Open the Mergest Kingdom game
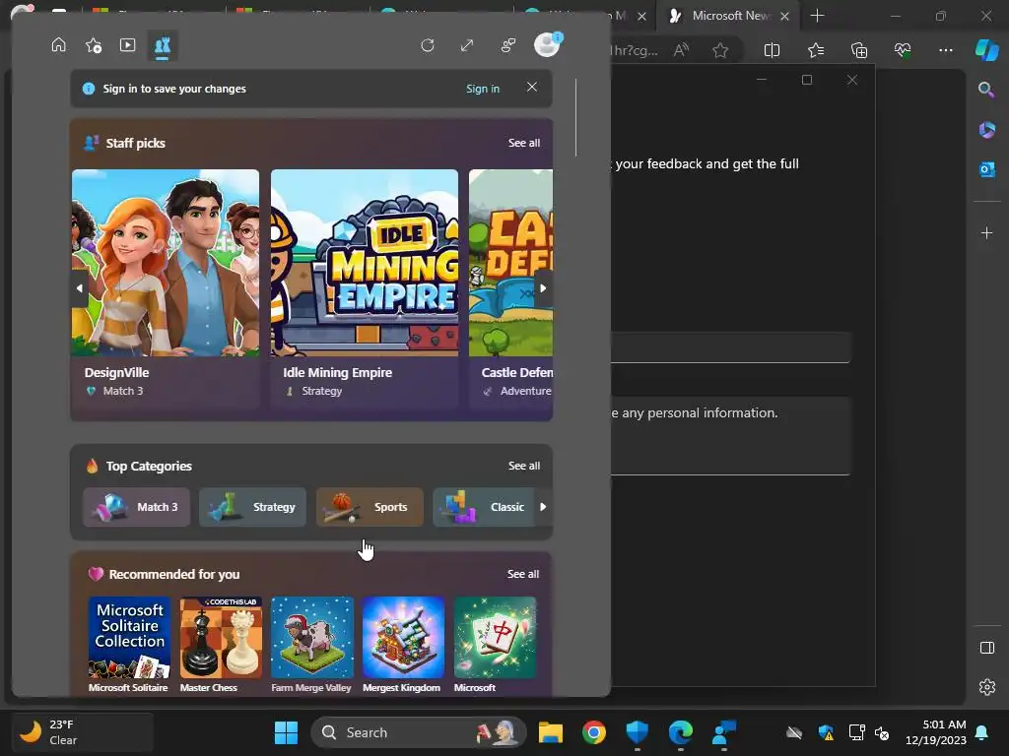Viewport: 1009px width, 756px height. pyautogui.click(x=403, y=644)
